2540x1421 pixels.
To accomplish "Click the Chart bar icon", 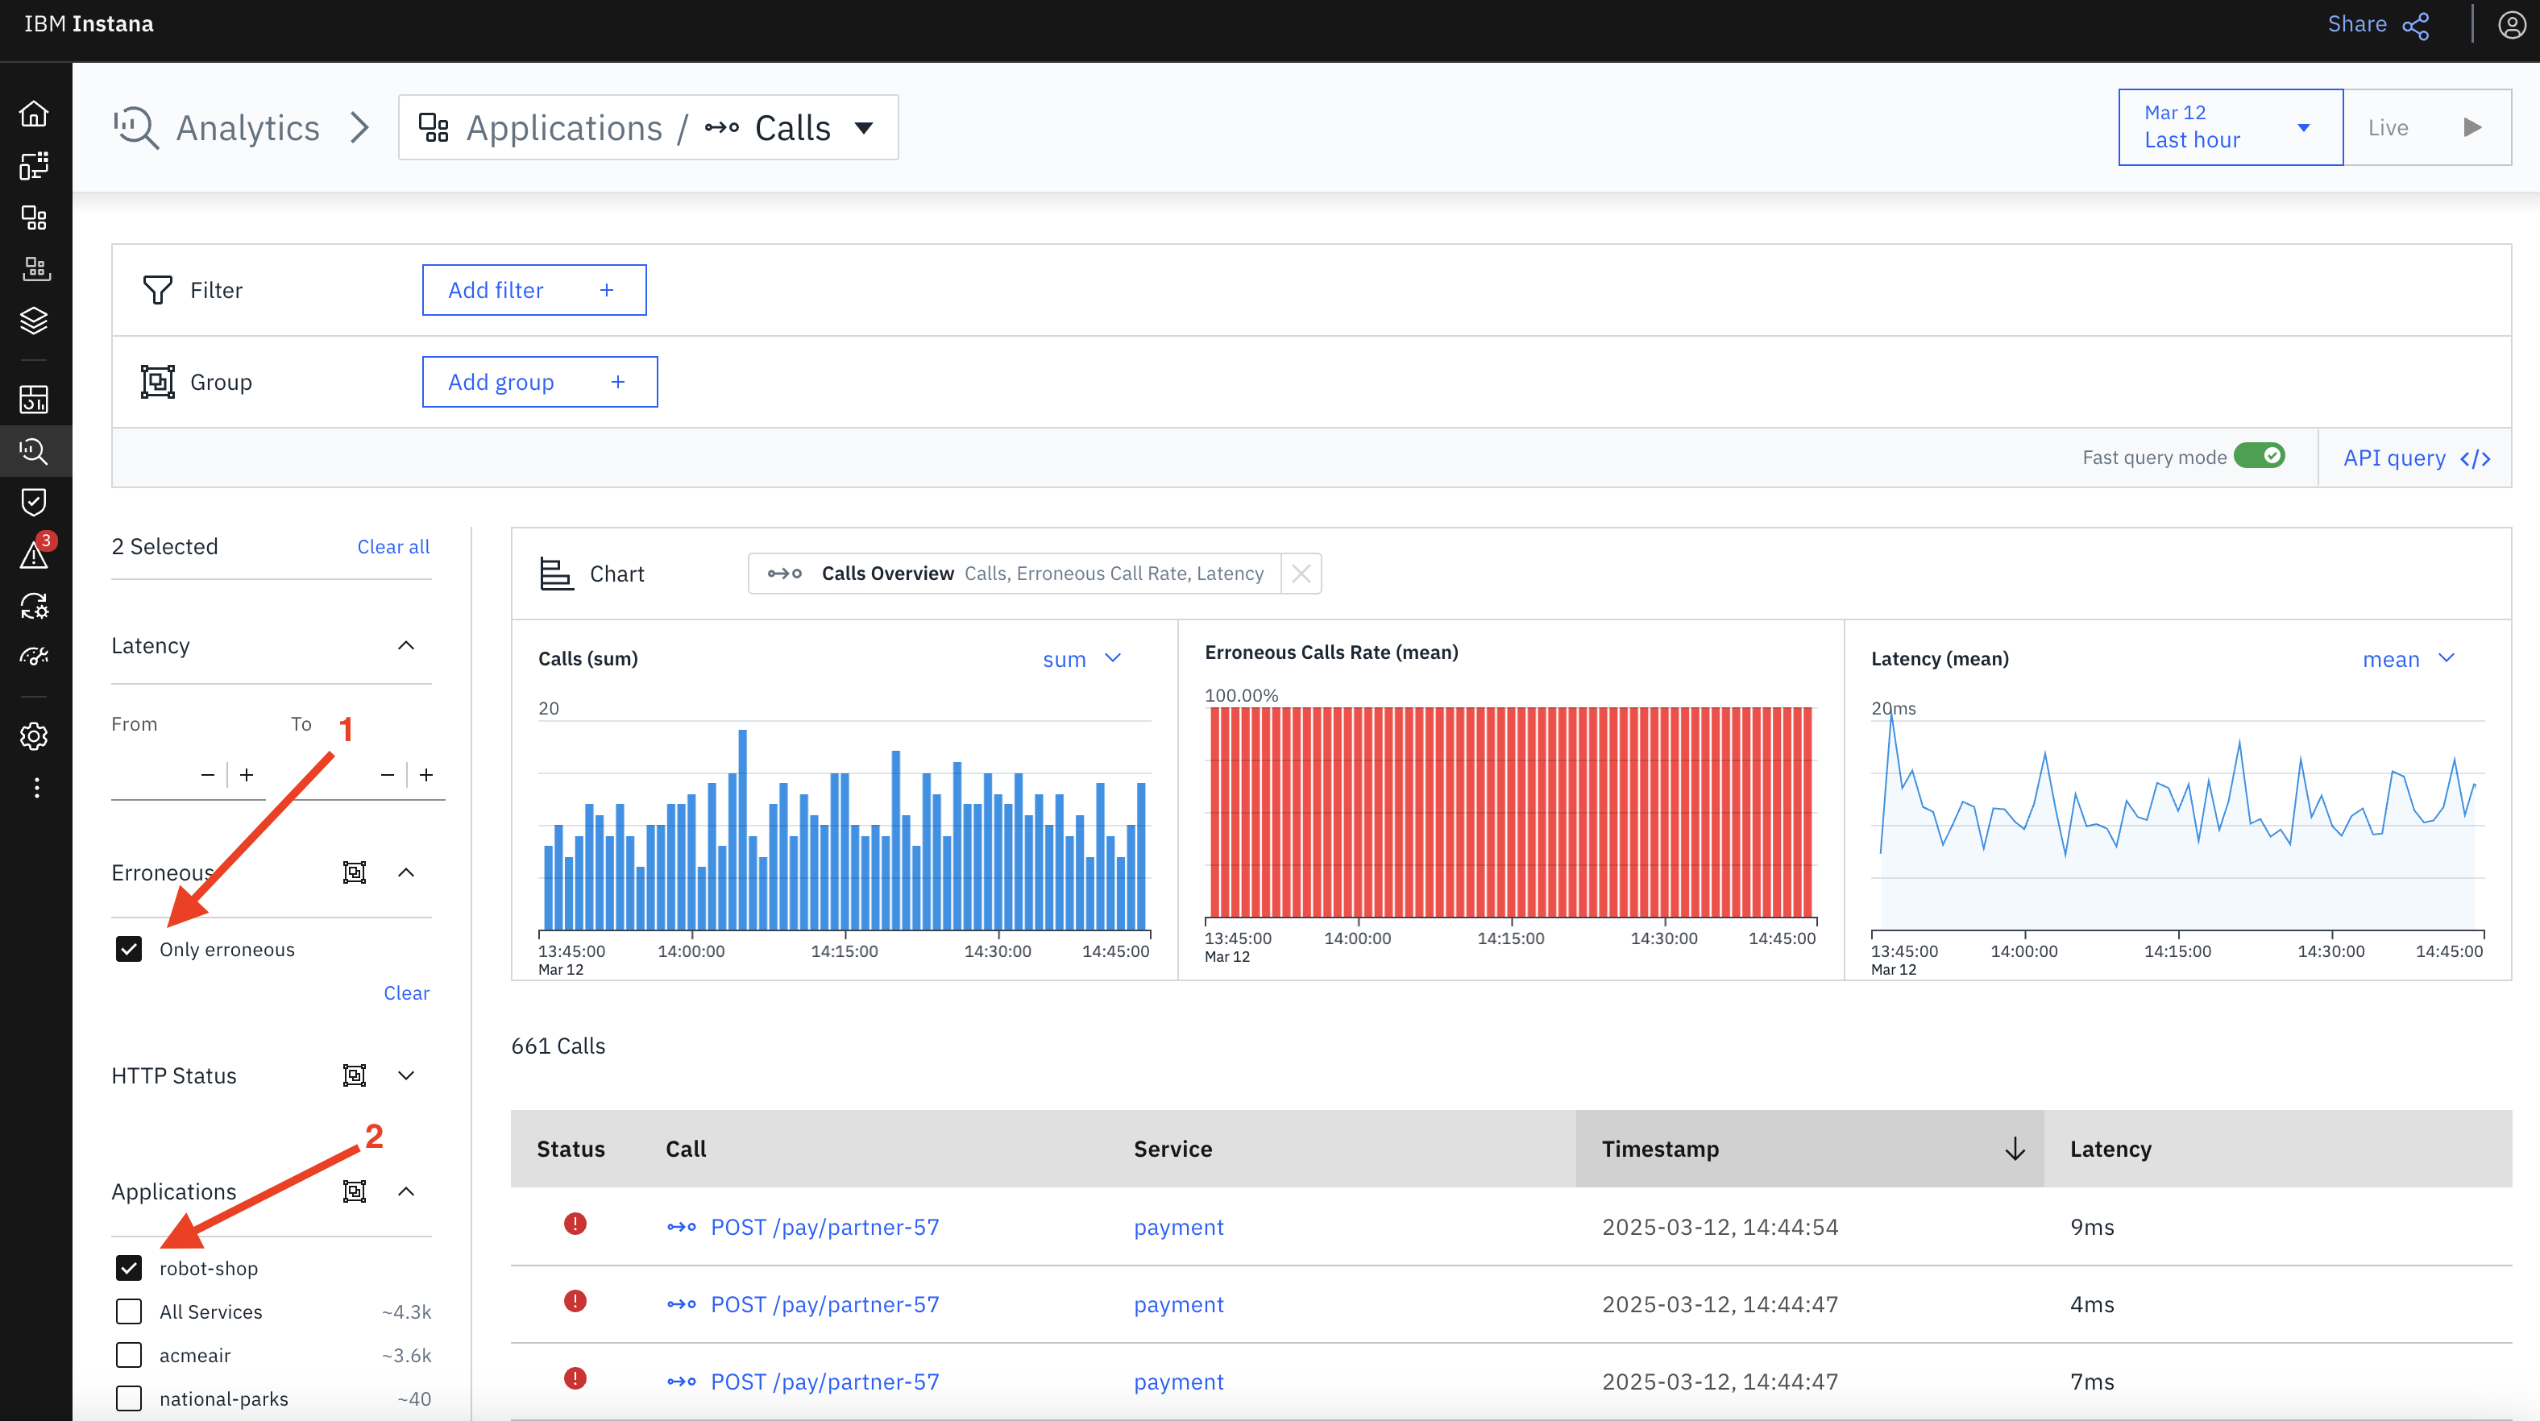I will click(x=556, y=574).
